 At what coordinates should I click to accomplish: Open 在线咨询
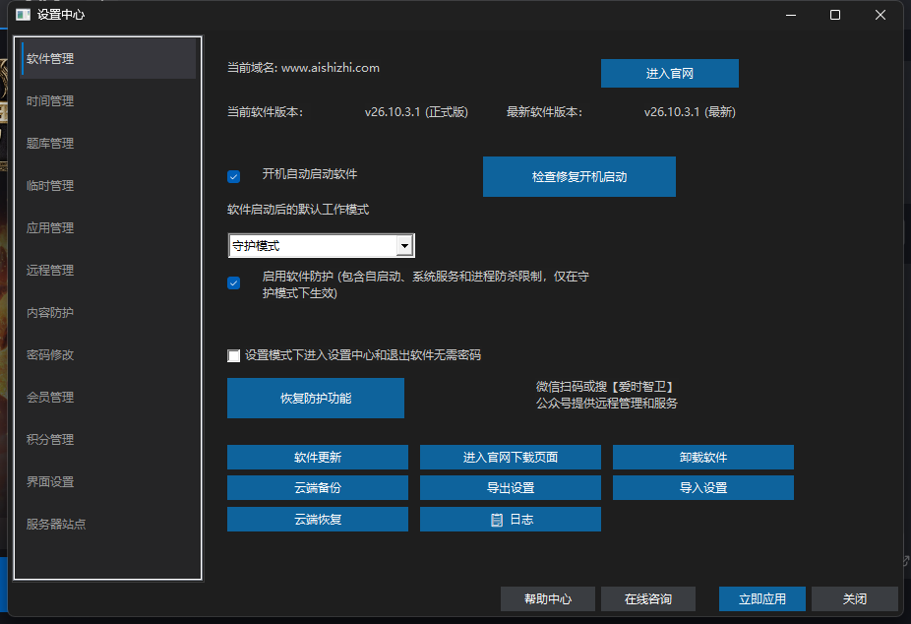tap(647, 599)
